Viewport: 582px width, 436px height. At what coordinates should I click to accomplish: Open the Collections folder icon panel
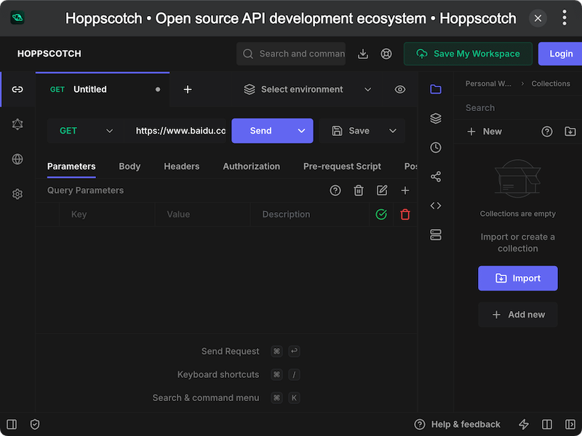(435, 89)
